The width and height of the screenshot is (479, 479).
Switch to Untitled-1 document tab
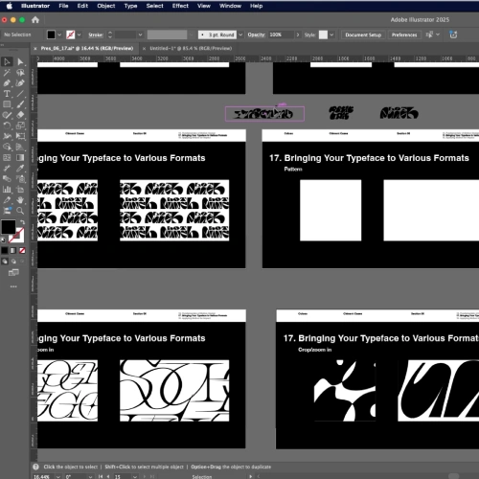tap(191, 48)
